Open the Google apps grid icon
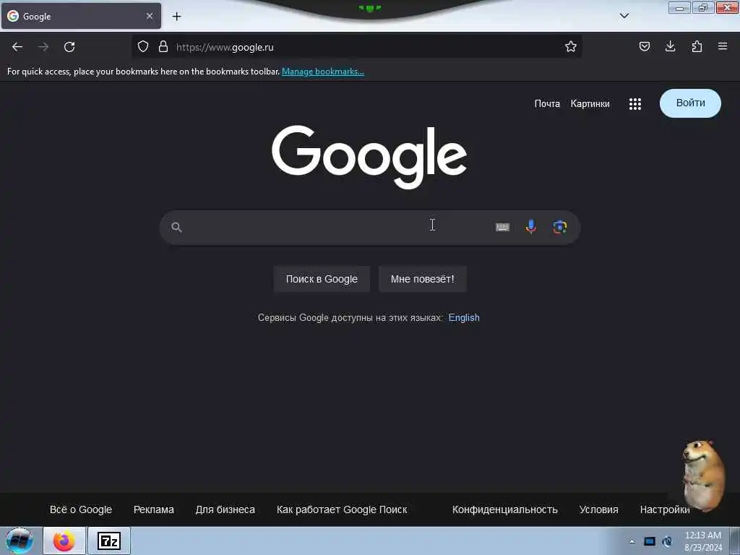This screenshot has height=555, width=740. pyautogui.click(x=634, y=104)
